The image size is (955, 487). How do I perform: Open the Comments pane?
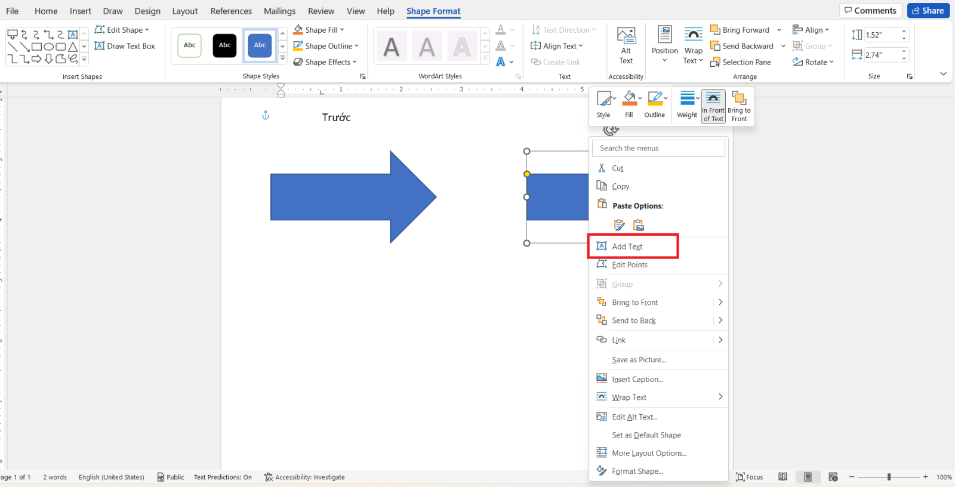point(870,11)
